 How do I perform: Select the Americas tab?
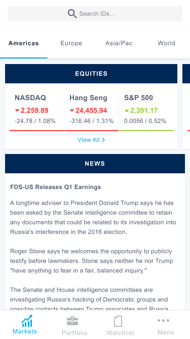[24, 43]
